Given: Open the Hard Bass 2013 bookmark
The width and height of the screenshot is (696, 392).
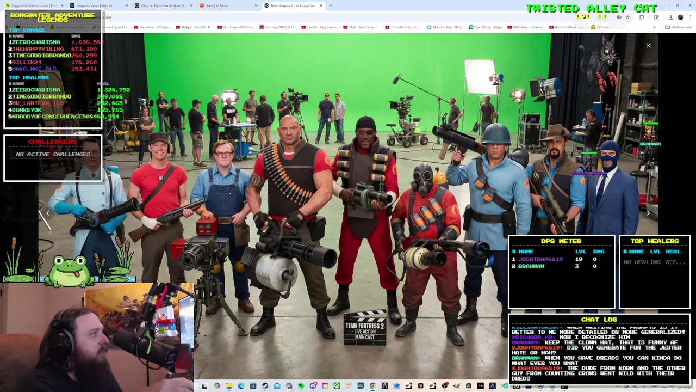Looking at the screenshot, I should [235, 27].
